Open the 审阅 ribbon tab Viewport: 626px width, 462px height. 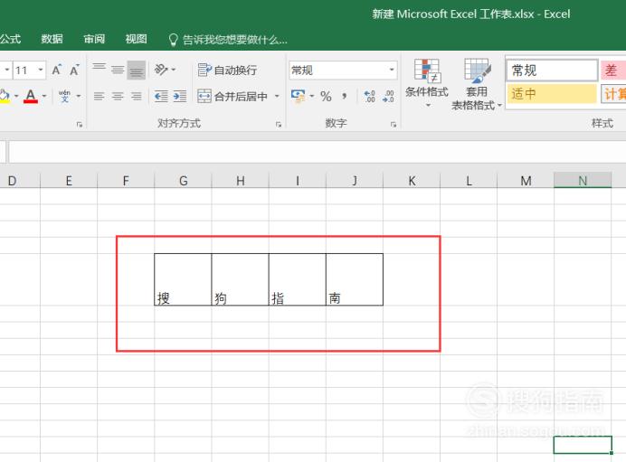tap(94, 39)
